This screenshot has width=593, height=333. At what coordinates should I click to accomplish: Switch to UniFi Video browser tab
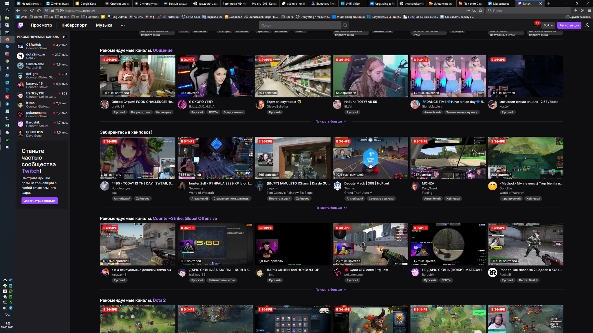click(353, 3)
